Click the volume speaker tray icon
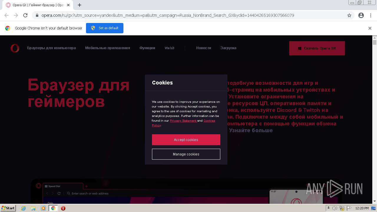This screenshot has height=212, width=377. 335,208
